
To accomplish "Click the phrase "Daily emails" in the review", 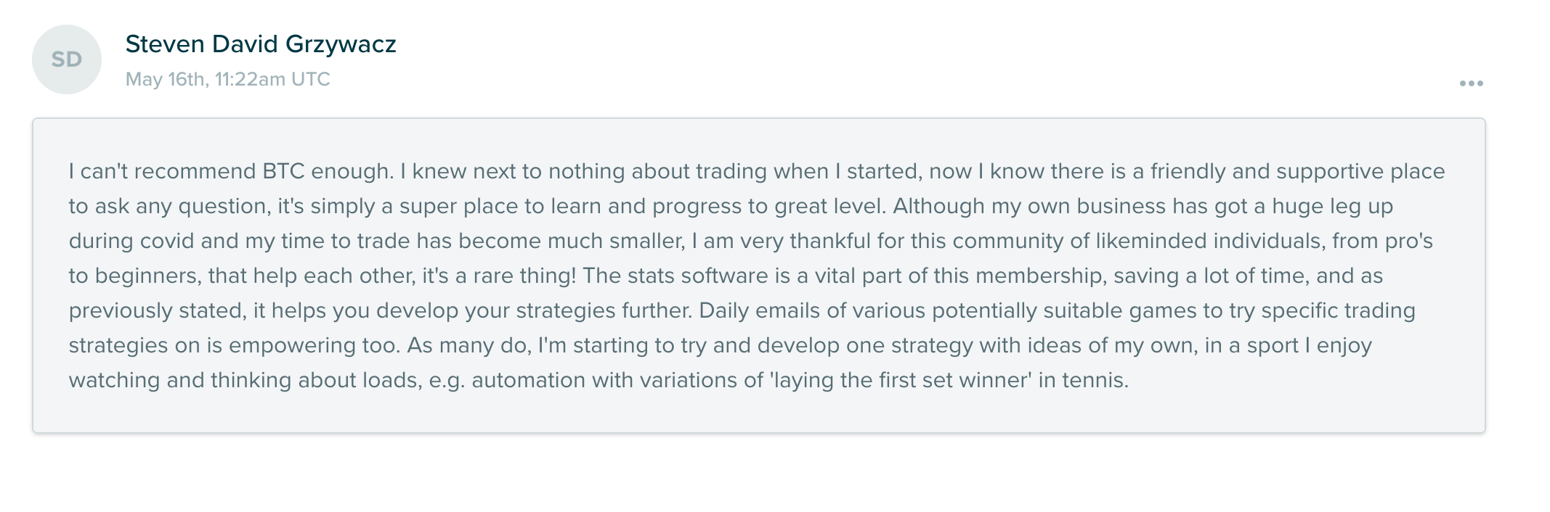I will pos(760,311).
